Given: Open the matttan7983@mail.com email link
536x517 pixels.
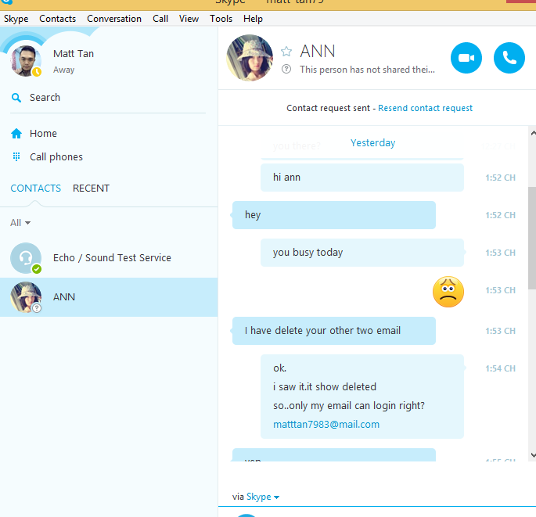Looking at the screenshot, I should pyautogui.click(x=326, y=424).
